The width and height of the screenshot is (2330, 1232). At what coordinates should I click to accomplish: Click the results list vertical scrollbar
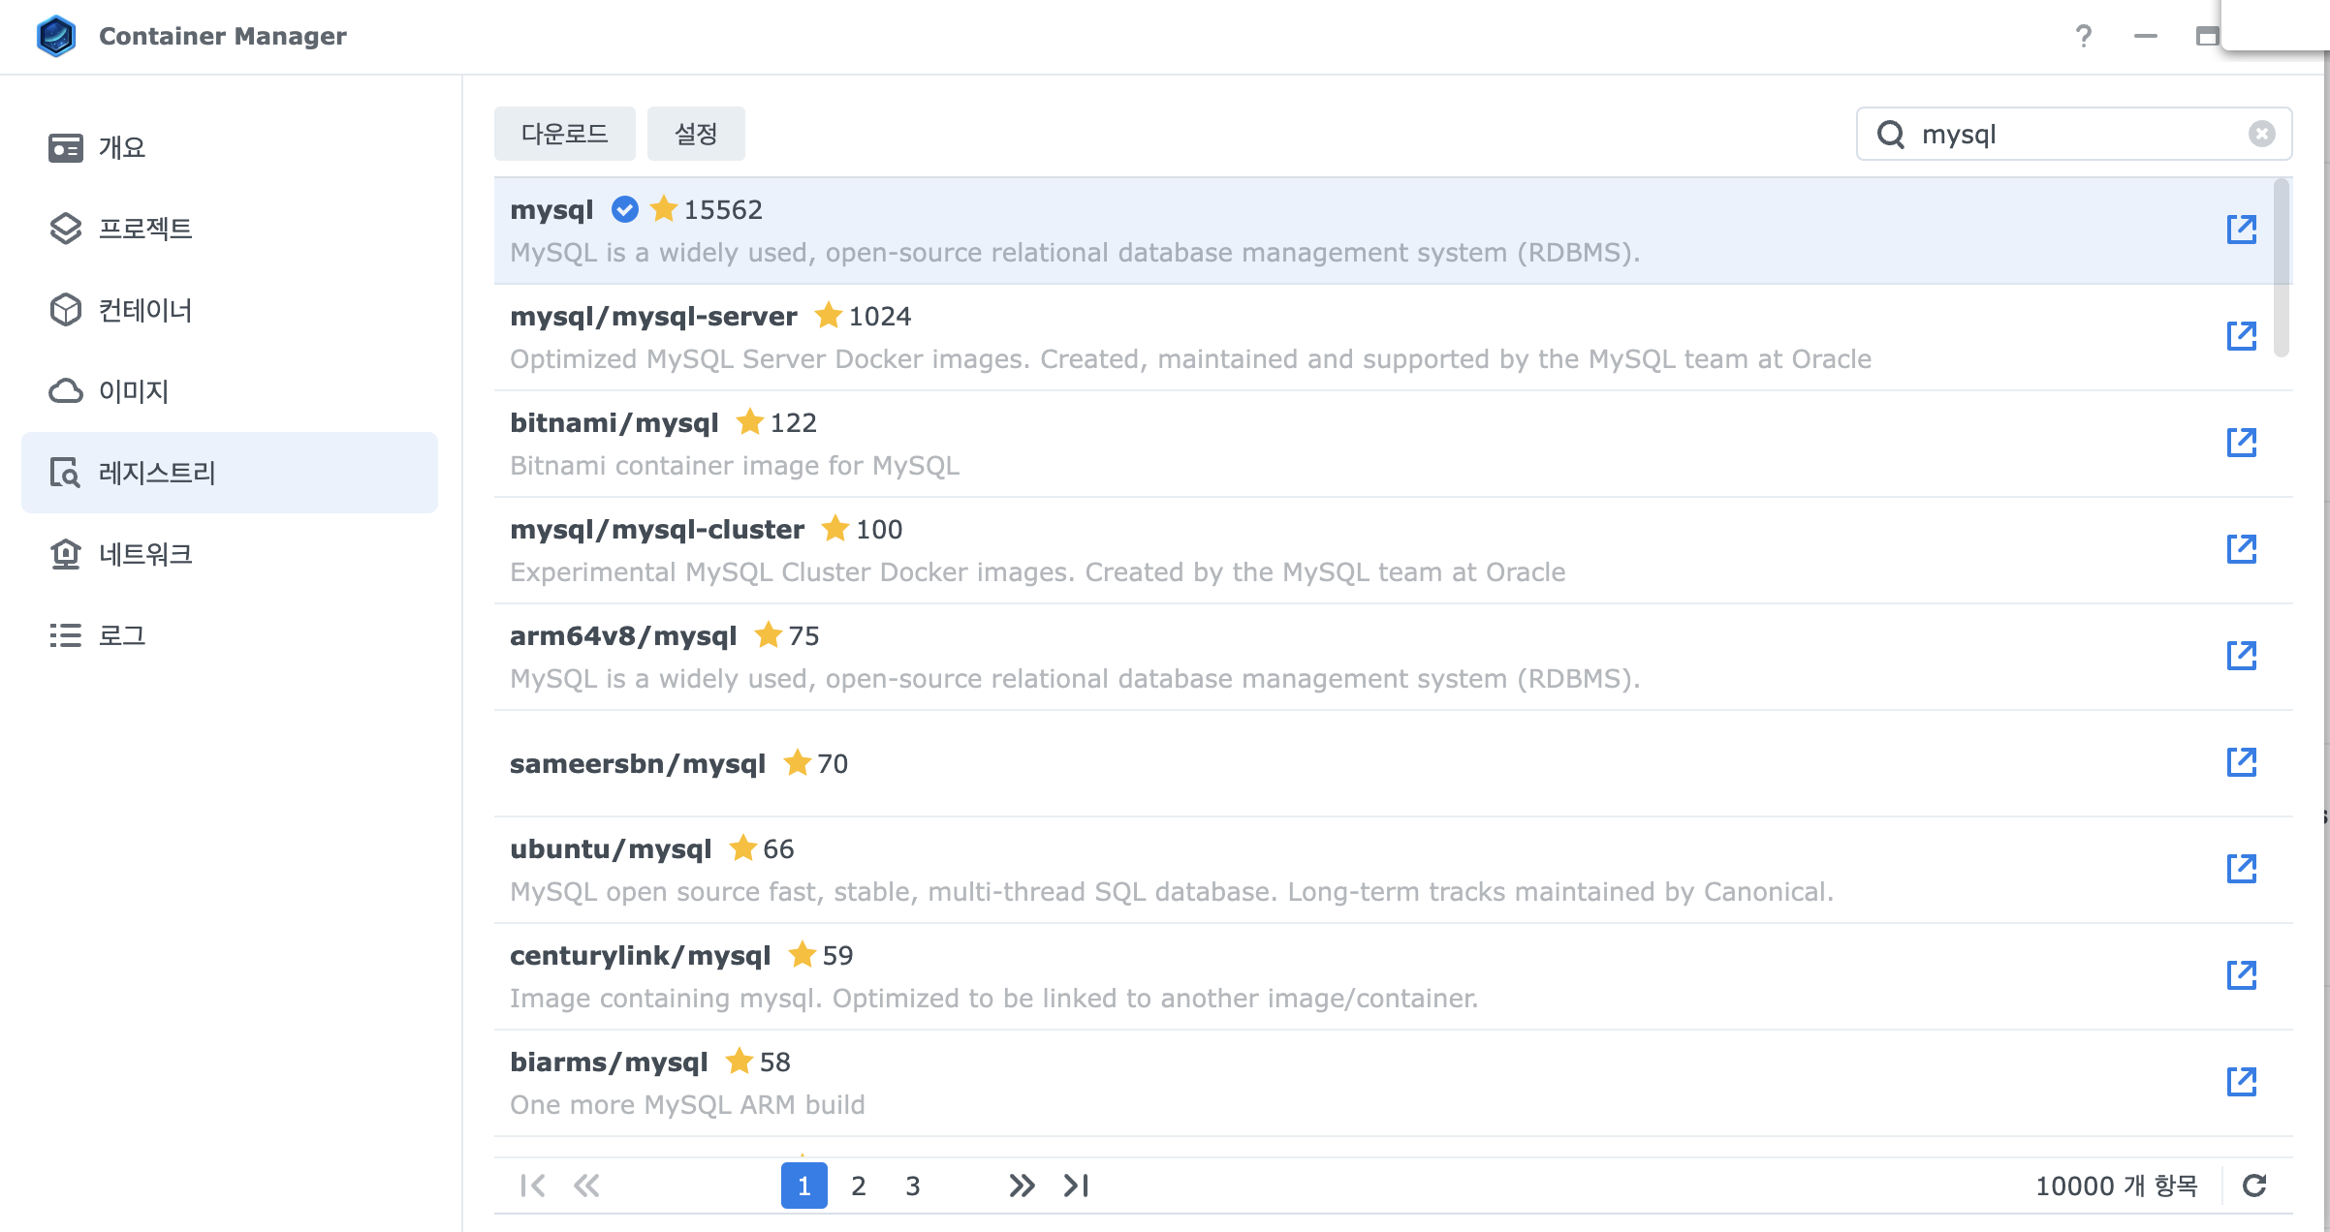[x=2282, y=268]
